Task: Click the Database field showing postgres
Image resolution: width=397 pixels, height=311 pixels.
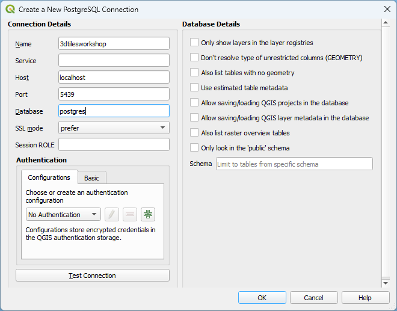Action: [114, 111]
